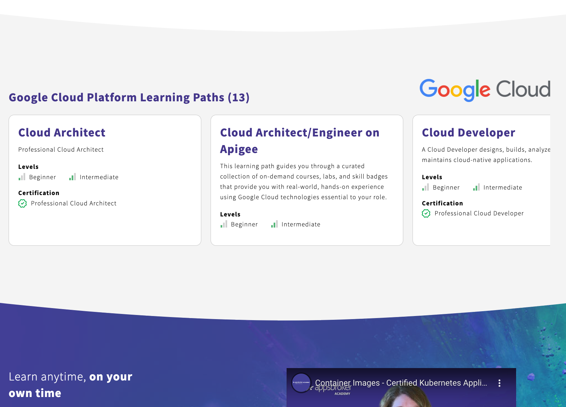Click the certification badge icon for Professional Cloud Architect

click(x=22, y=203)
